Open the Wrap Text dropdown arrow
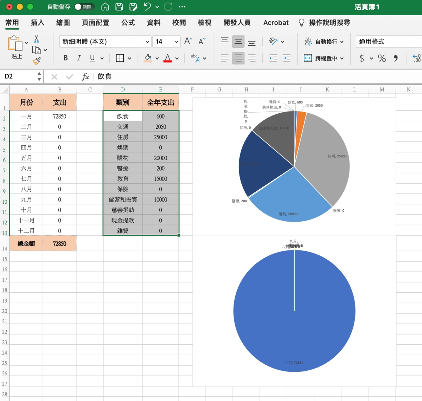Screen dimensions: 422x401 (342, 42)
